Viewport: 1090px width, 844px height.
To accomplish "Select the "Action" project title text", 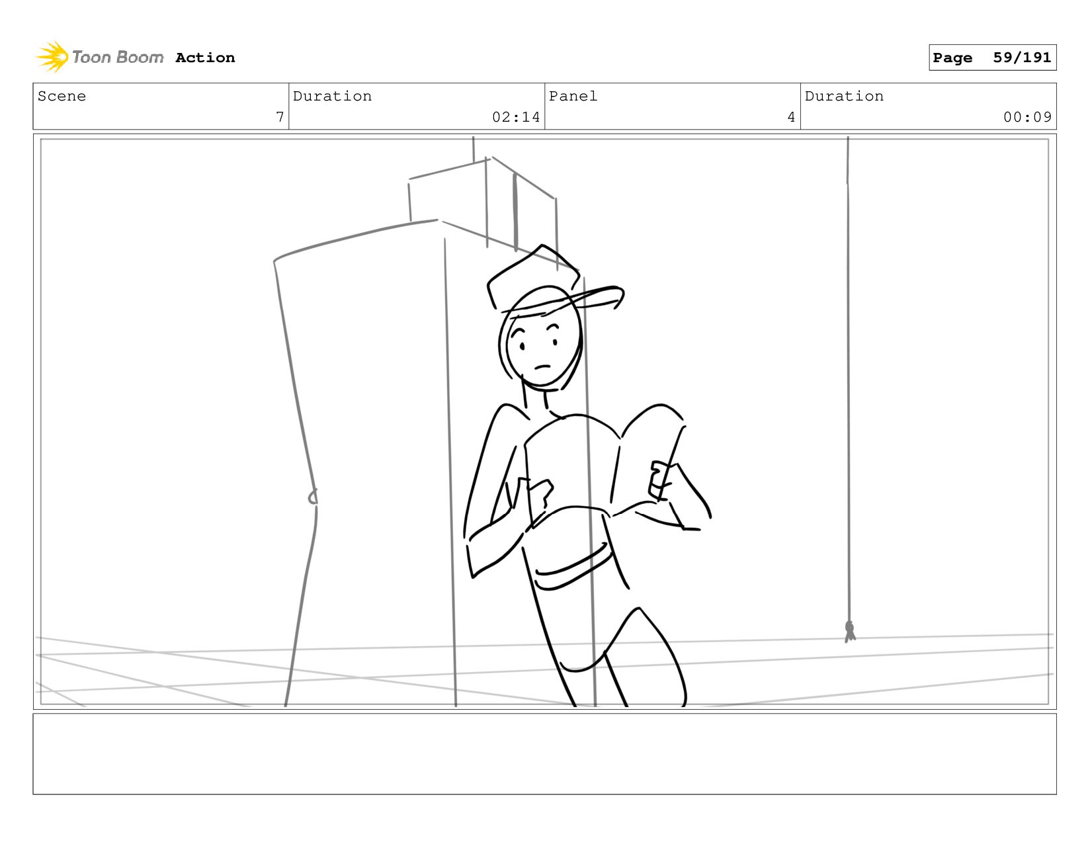I will point(205,58).
